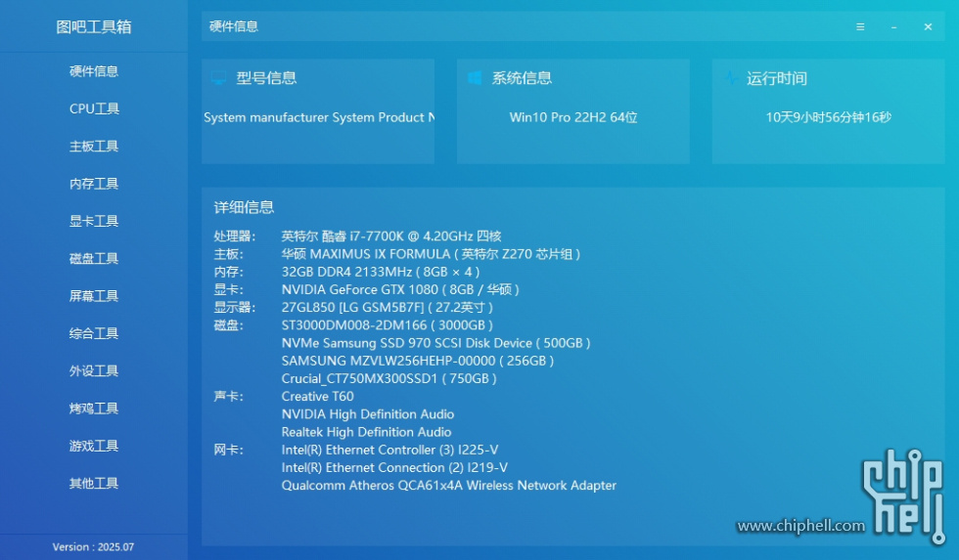The height and width of the screenshot is (560, 959).
Task: Open 内存工具 in the sidebar
Action: [94, 183]
